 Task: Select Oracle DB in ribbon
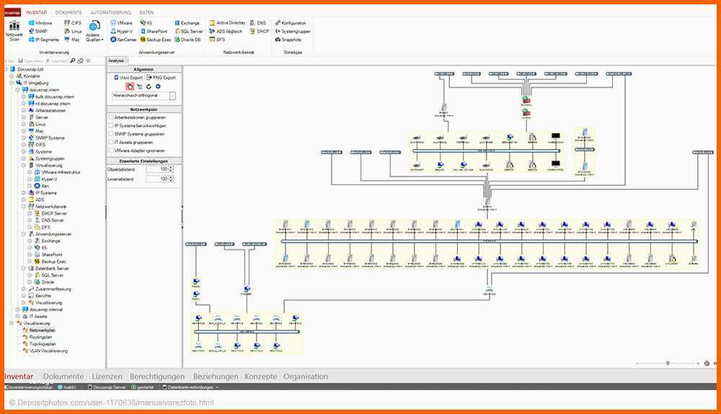(187, 40)
